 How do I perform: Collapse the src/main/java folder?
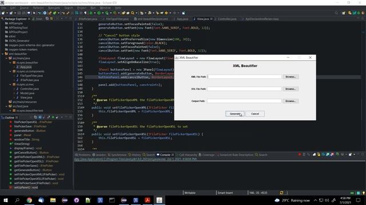pyautogui.click(x=6, y=58)
